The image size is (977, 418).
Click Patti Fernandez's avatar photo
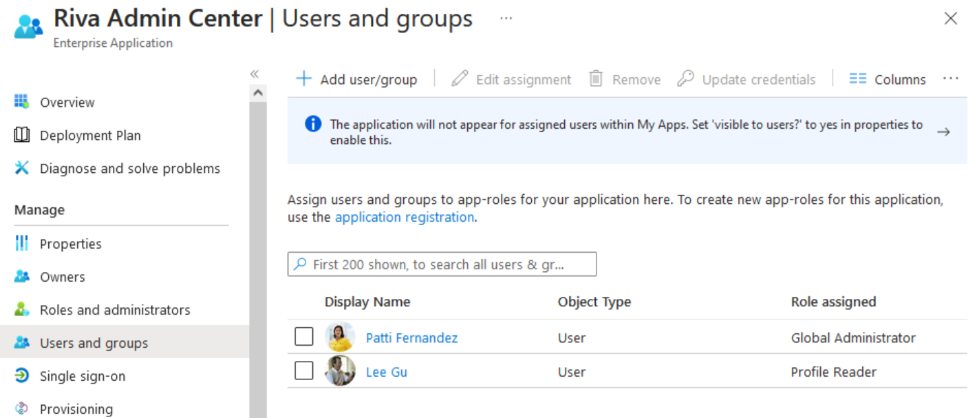click(340, 337)
